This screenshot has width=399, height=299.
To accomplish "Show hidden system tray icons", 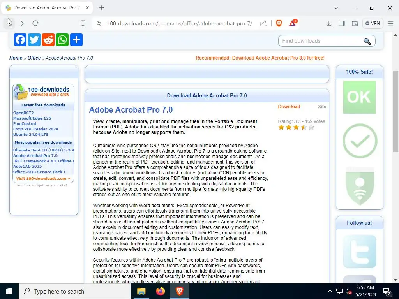I will [x=330, y=291].
